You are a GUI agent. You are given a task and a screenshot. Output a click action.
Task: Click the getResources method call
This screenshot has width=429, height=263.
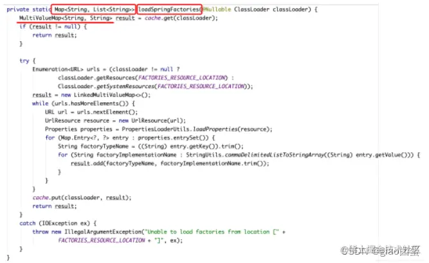point(116,78)
